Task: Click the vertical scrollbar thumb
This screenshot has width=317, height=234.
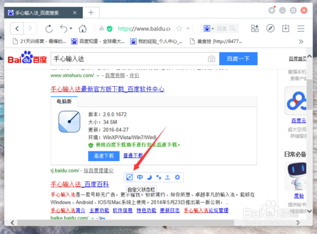Action: click(309, 94)
